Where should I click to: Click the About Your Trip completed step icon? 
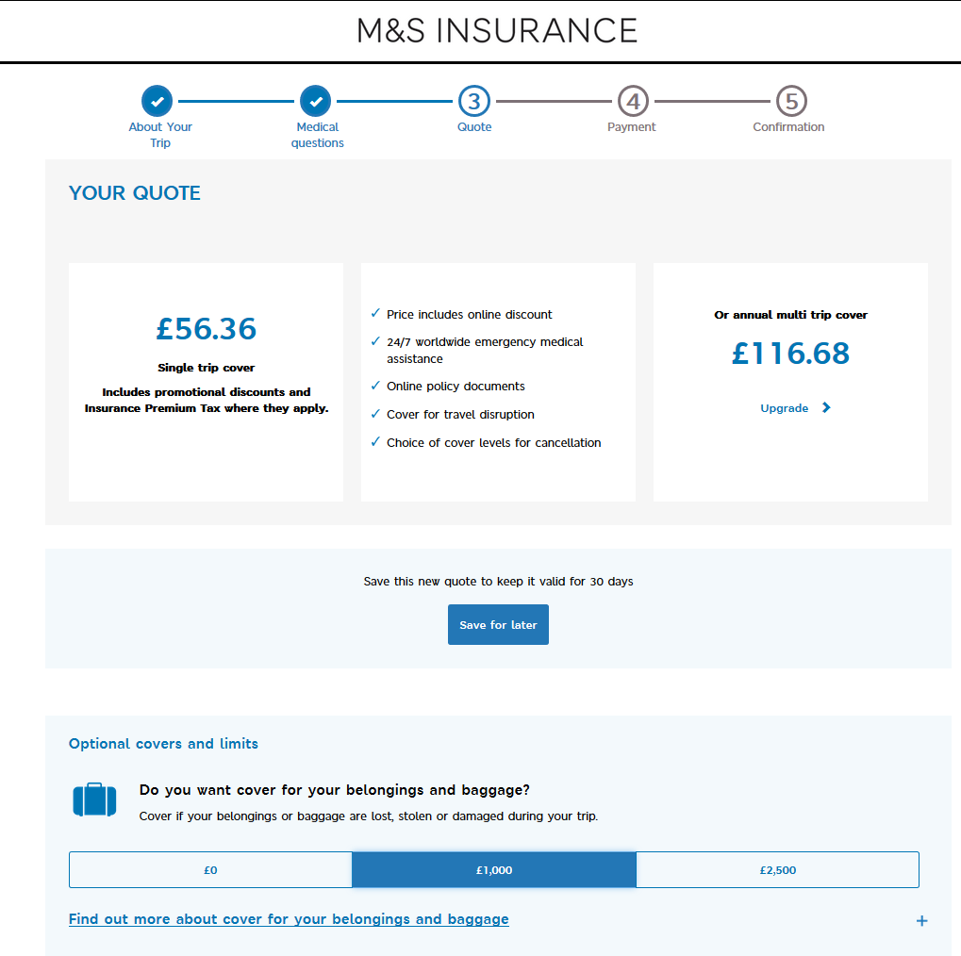coord(157,101)
